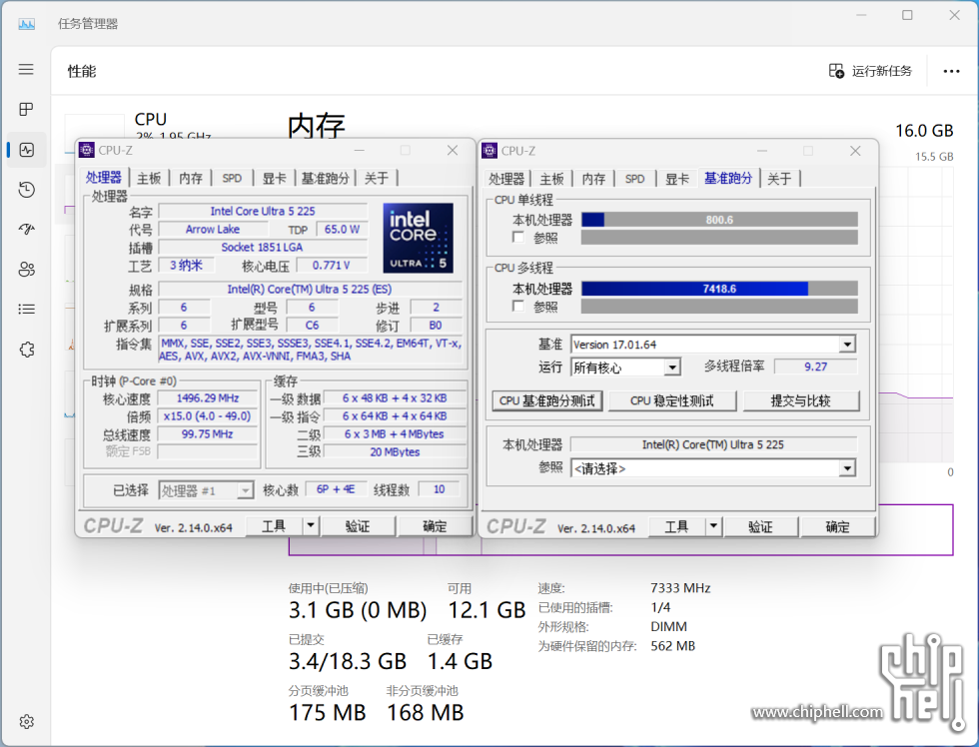This screenshot has height=747, width=979.
Task: Click 名字 field Intel Core Ultra 5 225
Action: pyautogui.click(x=263, y=211)
